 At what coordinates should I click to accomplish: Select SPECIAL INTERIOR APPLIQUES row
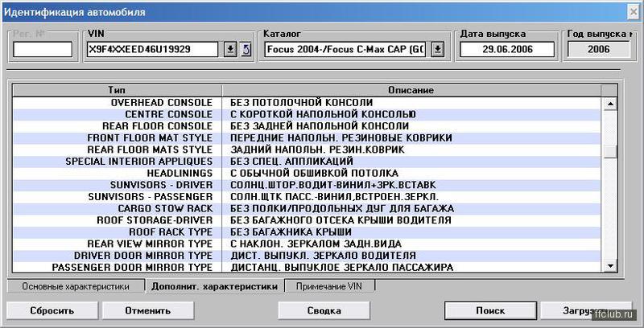tap(308, 161)
